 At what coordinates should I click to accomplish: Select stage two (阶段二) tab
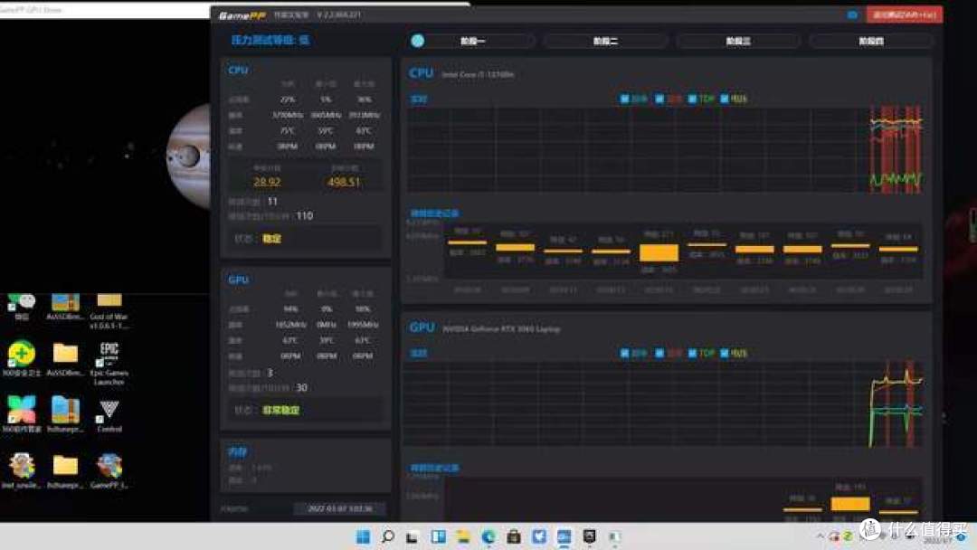(x=605, y=42)
